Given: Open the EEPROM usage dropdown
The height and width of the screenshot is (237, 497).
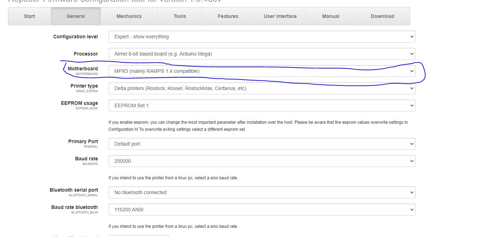Looking at the screenshot, I should [262, 105].
